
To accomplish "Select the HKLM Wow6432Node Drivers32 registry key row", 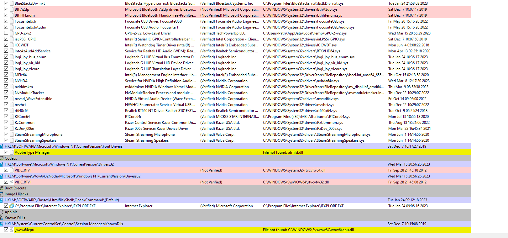I will tap(235, 176).
